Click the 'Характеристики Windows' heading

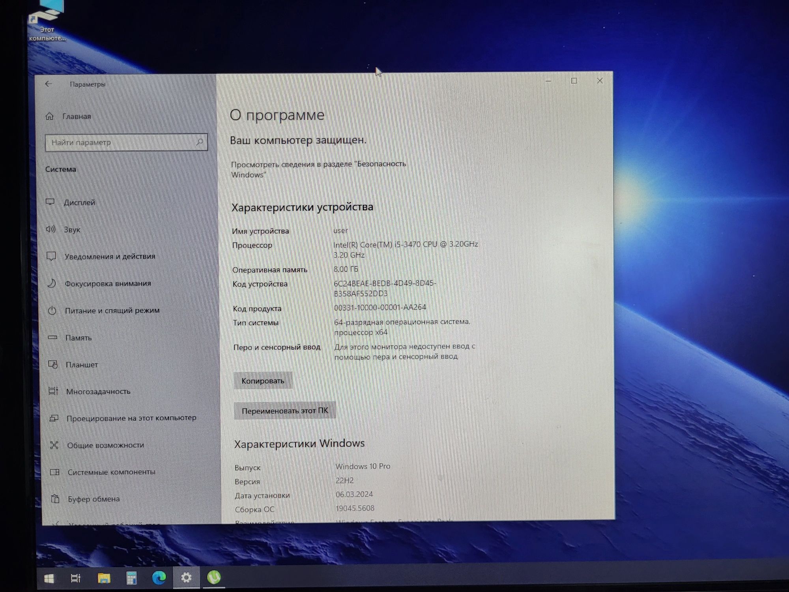[x=299, y=444]
